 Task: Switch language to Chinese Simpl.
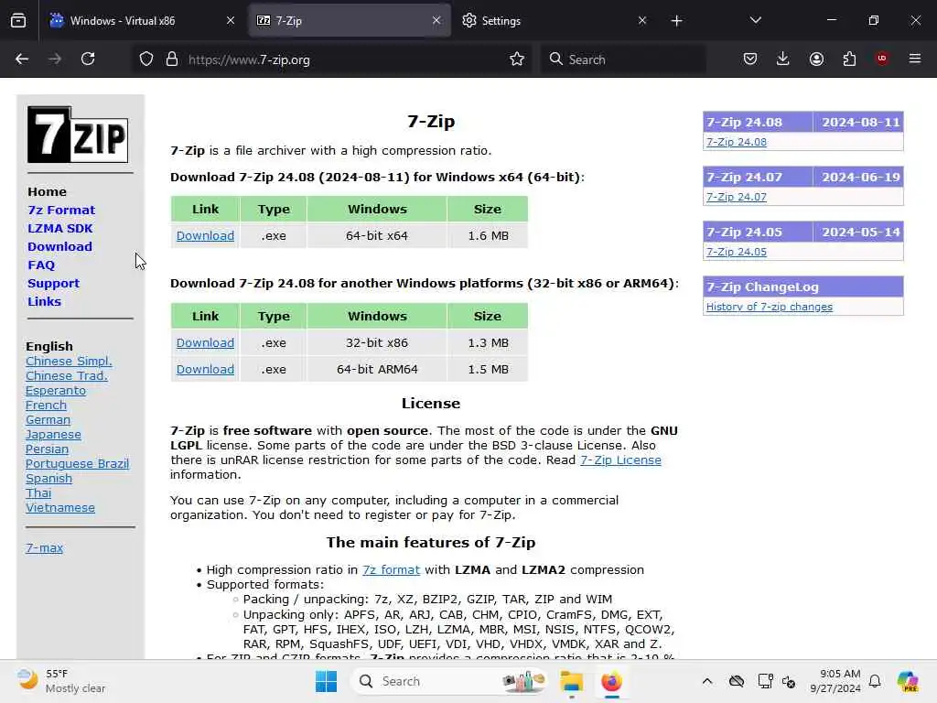(x=69, y=361)
